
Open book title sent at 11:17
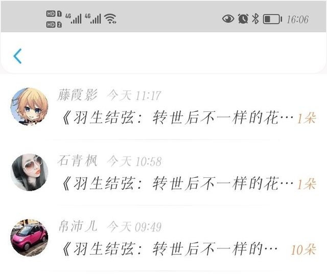coord(177,118)
